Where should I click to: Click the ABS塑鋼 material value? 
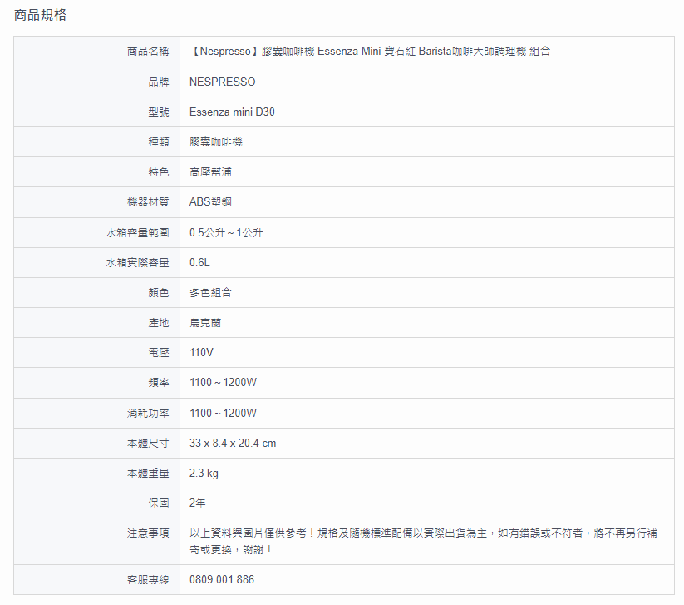[x=211, y=202]
